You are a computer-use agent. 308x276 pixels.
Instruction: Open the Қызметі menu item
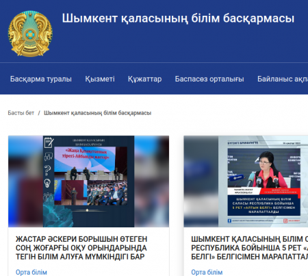coord(100,79)
